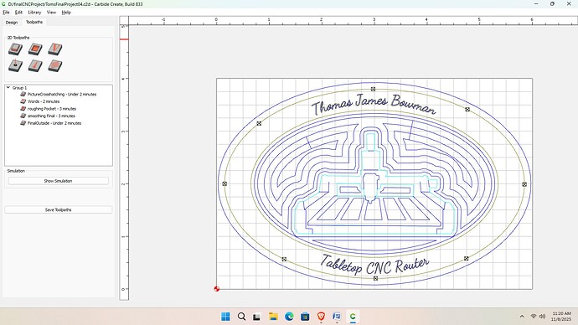Screen dimensions: 578x325
Task: Switch to the Toolpaths tab
Action: click(34, 22)
